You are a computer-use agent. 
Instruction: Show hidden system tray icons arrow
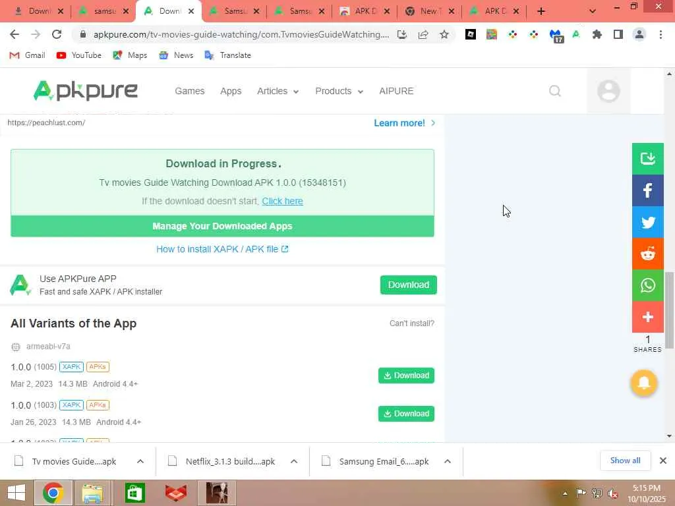coord(565,493)
